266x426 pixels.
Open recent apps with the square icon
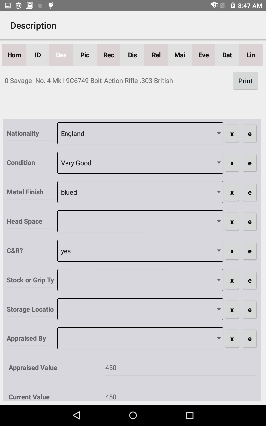coord(189,415)
